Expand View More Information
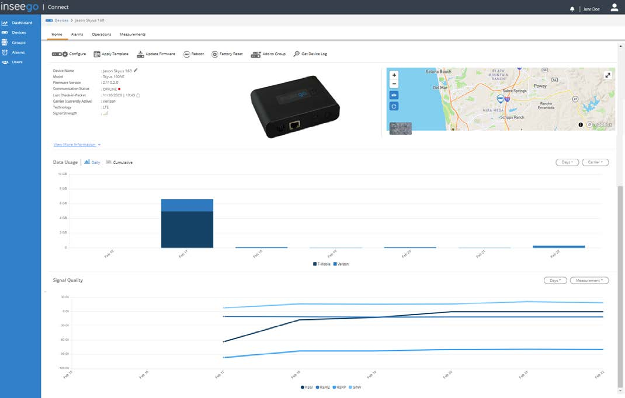Image resolution: width=625 pixels, height=398 pixels. [x=77, y=145]
